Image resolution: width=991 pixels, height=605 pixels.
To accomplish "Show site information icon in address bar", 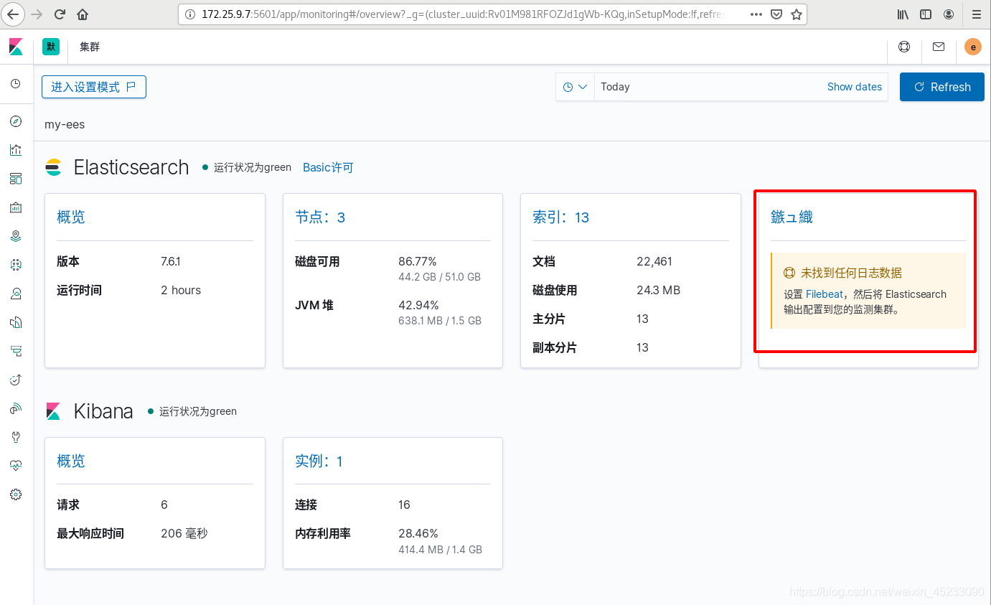I will click(x=189, y=14).
